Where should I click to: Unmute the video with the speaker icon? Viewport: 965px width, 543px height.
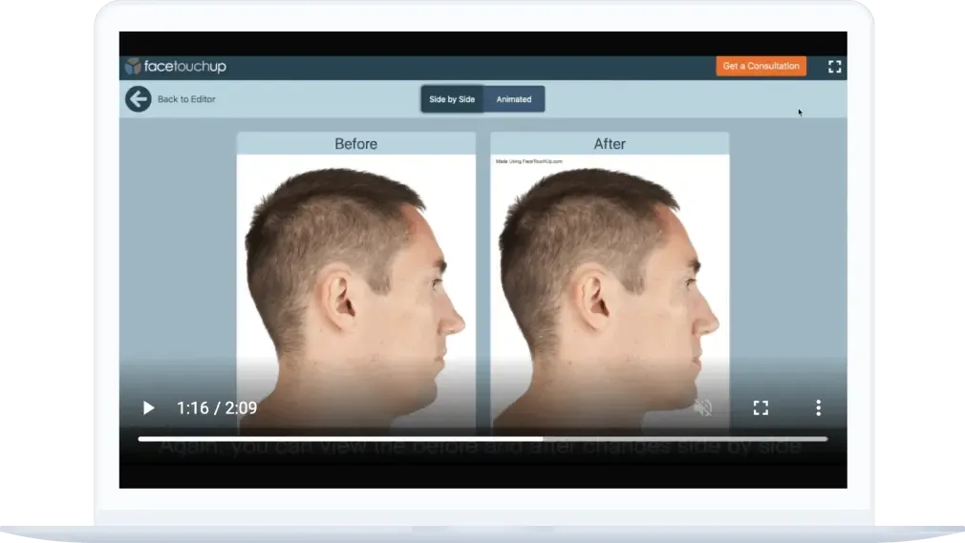[x=703, y=408]
